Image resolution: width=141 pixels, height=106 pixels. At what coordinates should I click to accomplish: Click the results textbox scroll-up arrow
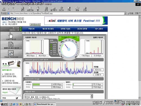point(92,96)
